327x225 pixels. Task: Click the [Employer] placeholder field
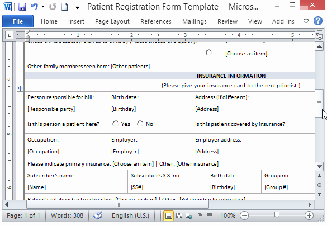[x=125, y=152]
